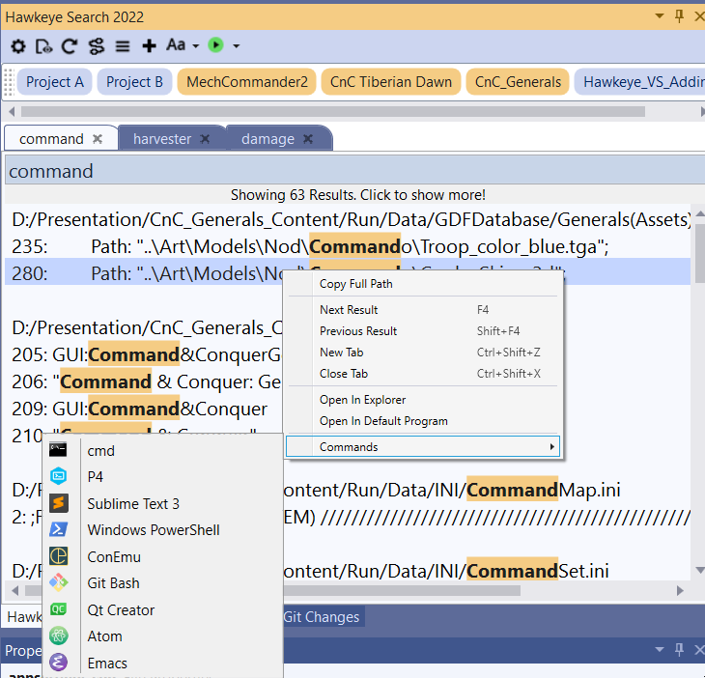Select Open In Explorer menu entry
This screenshot has height=678, width=705.
pos(362,400)
